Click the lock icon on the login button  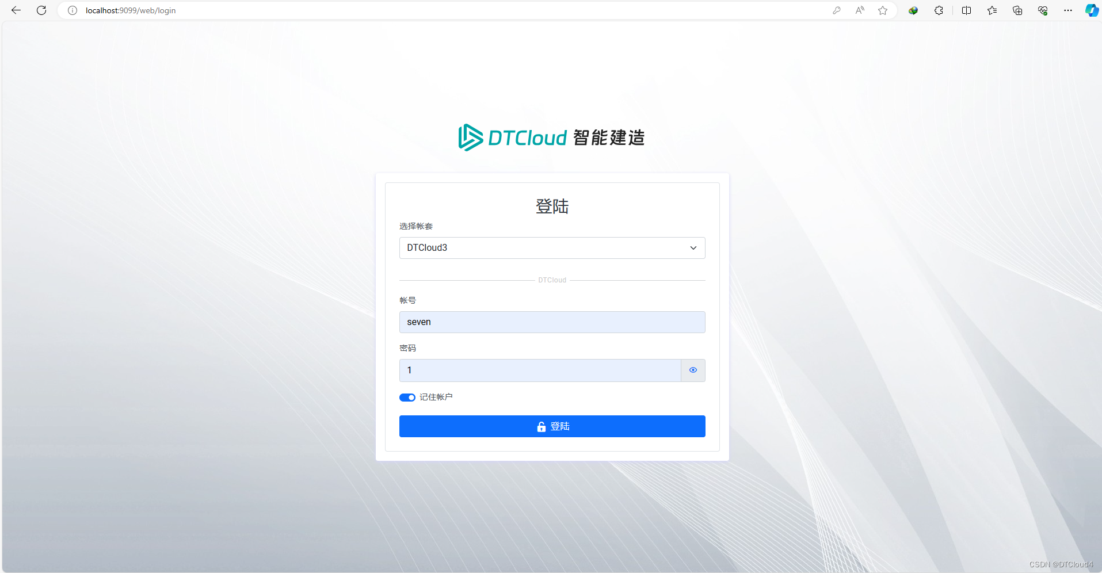pos(540,426)
